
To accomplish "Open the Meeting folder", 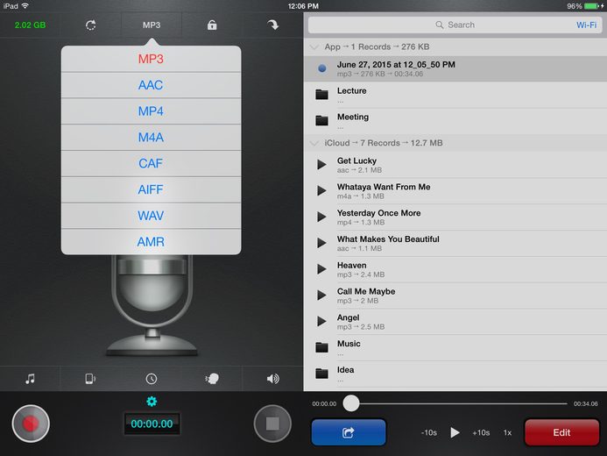I will coord(455,121).
